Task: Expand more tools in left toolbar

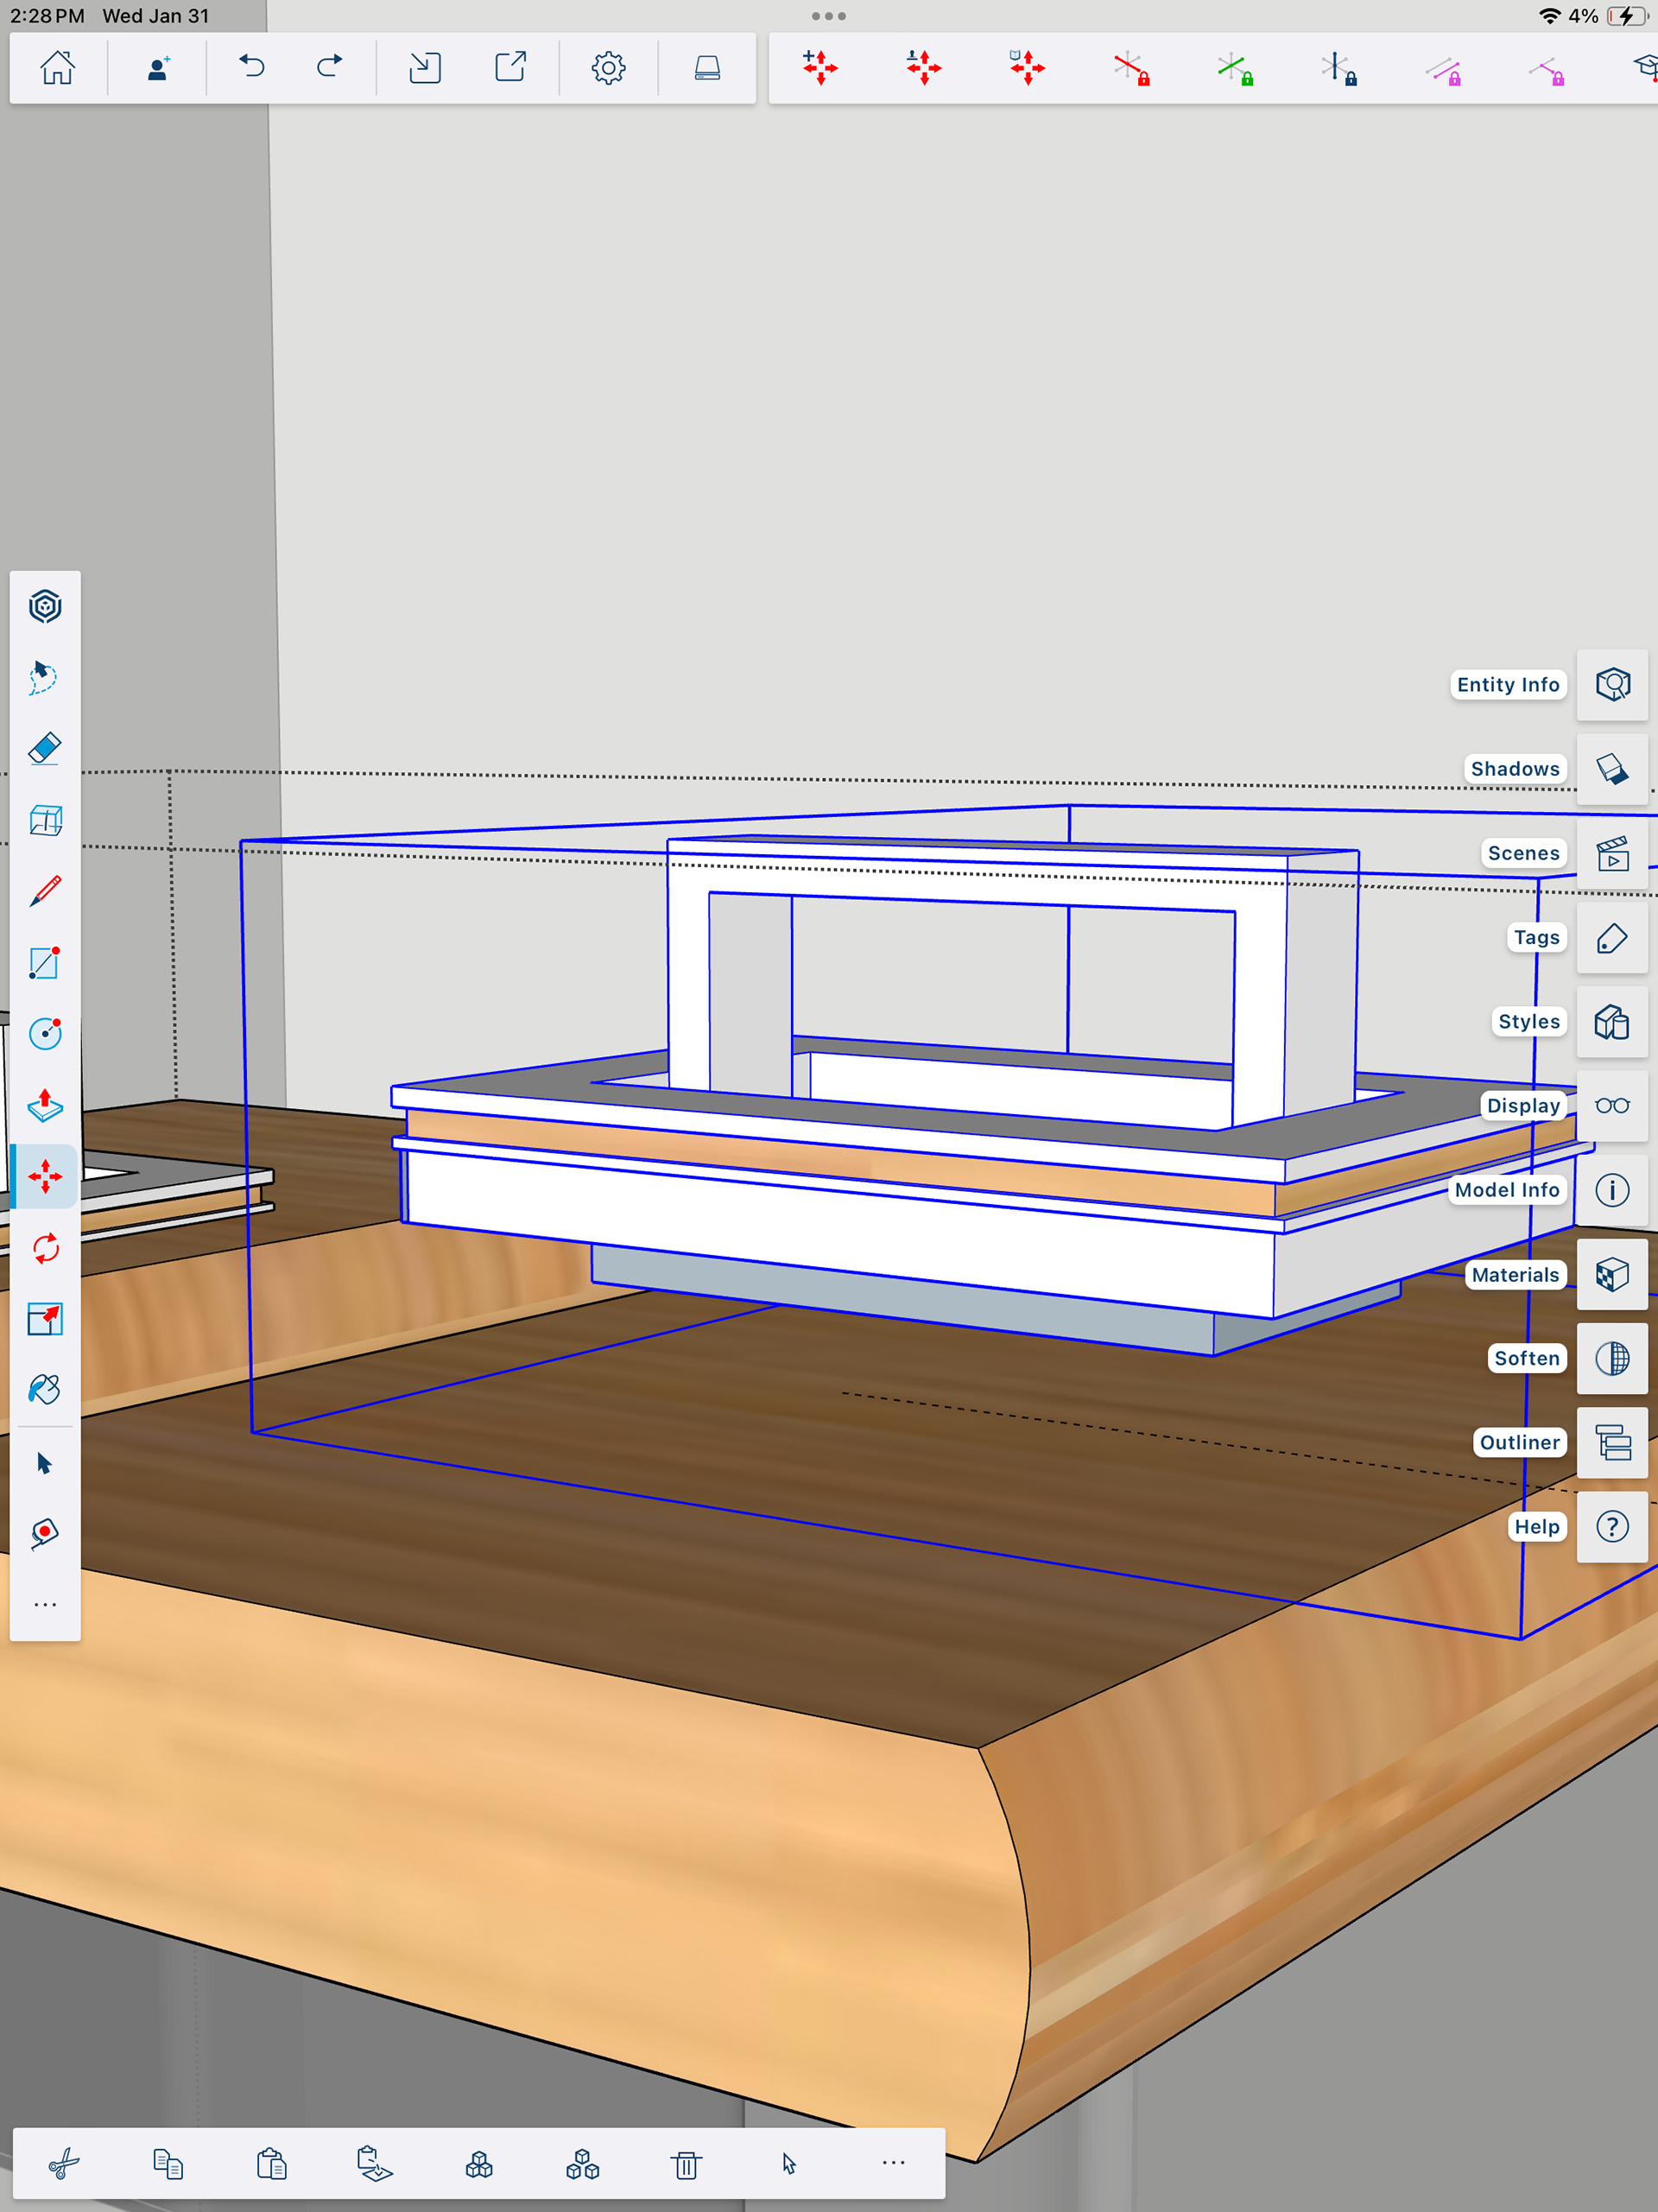Action: [x=45, y=1604]
